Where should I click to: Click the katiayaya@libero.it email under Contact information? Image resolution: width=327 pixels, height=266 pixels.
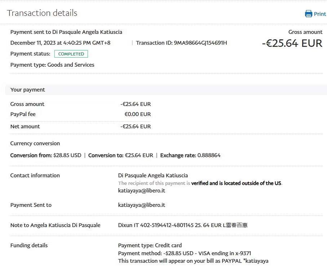point(141,190)
